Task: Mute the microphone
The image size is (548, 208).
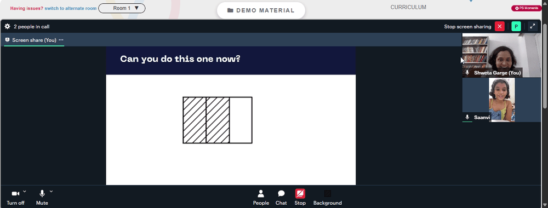Action: tap(42, 198)
